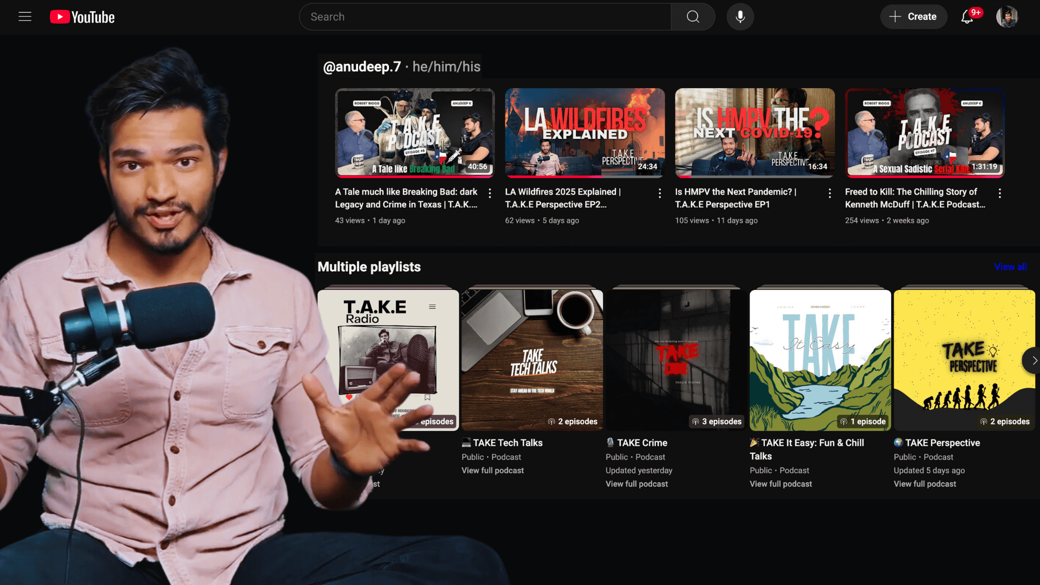This screenshot has height=585, width=1040.
Task: Open TAKE Perspective title link
Action: pos(937,443)
